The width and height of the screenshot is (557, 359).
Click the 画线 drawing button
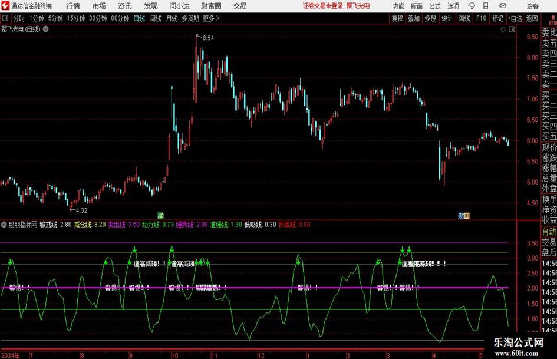pos(464,18)
